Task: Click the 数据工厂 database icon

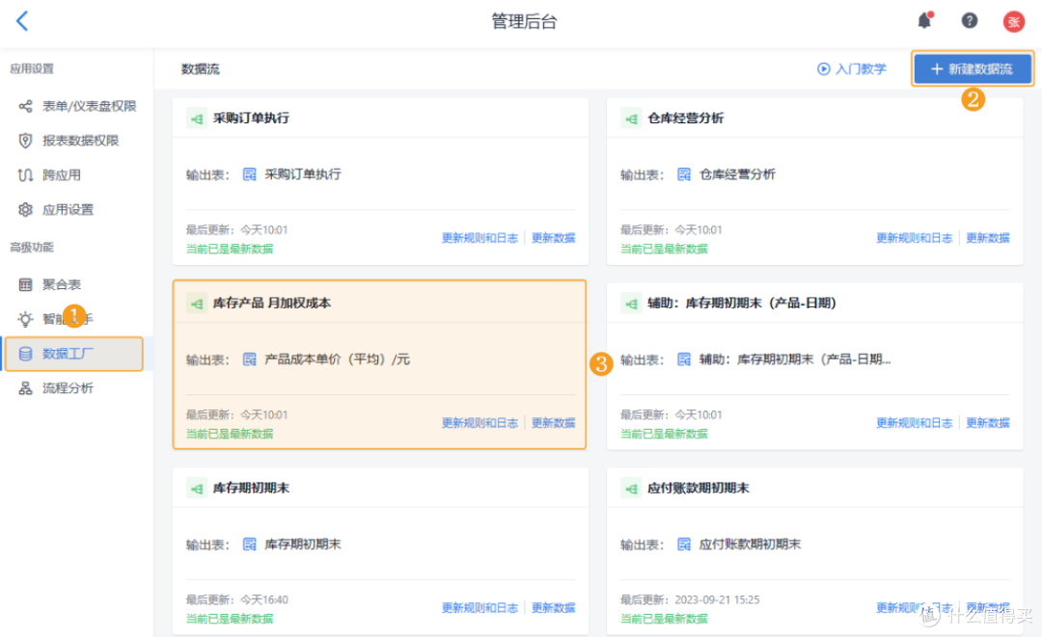Action: point(25,354)
